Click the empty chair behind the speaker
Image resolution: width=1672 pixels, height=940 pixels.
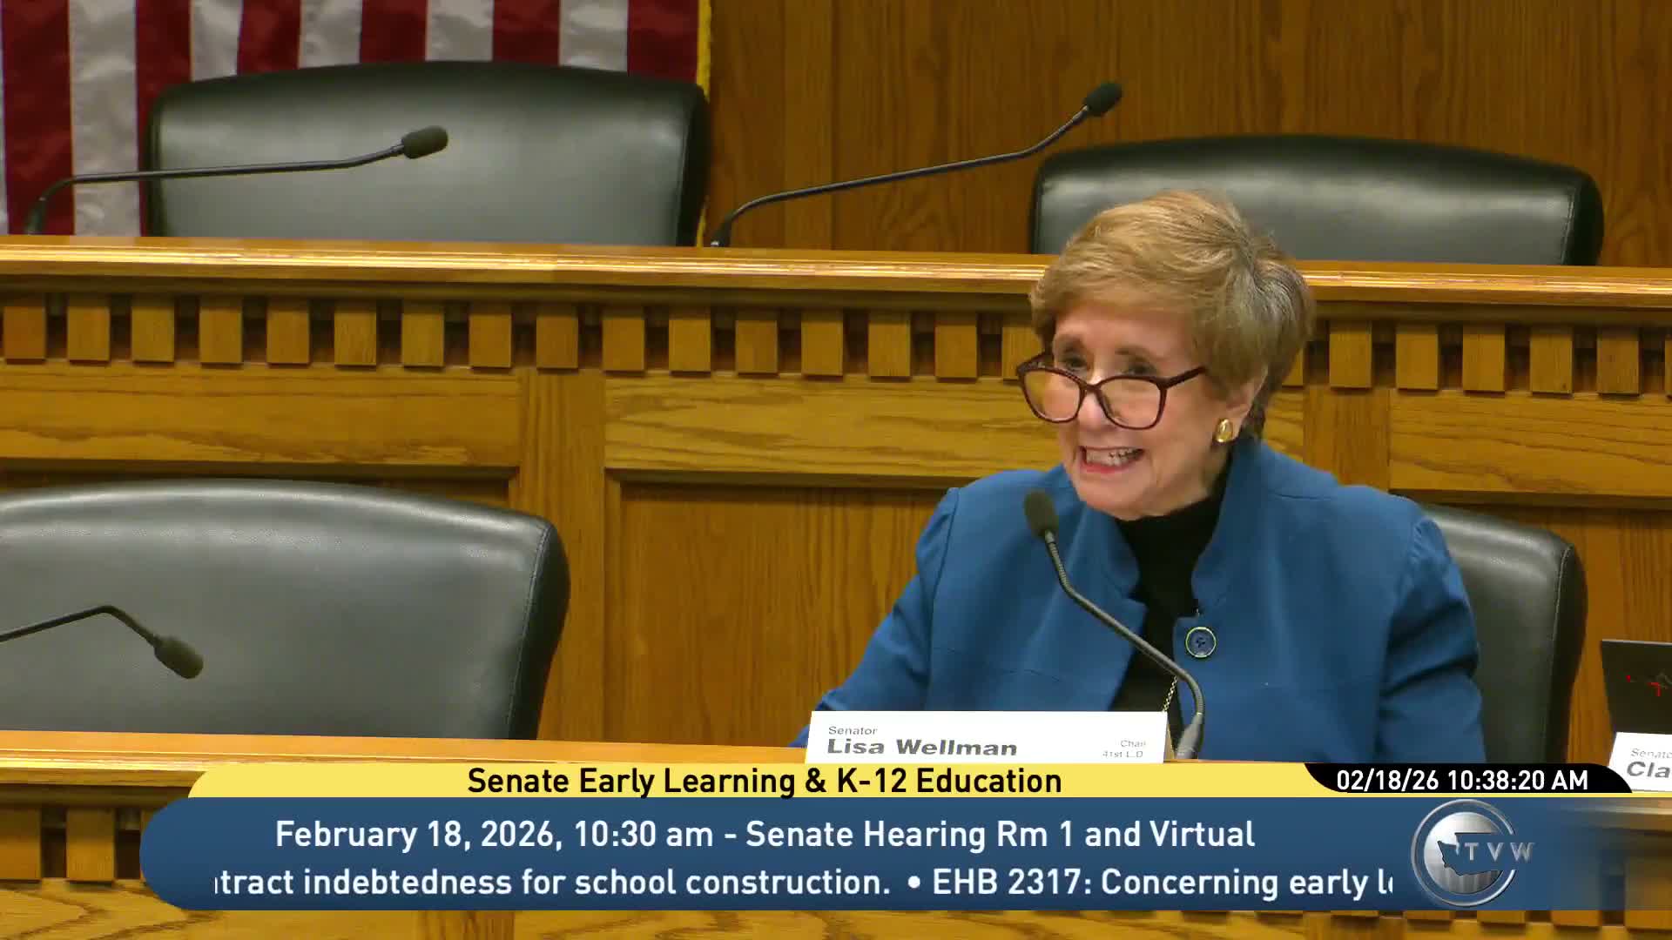(x=1317, y=202)
